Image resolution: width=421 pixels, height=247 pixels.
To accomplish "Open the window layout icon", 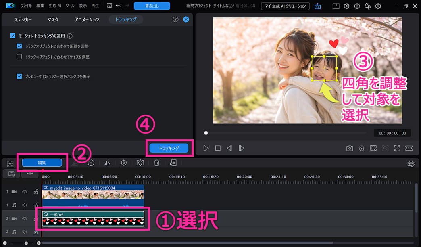I will click(336, 6).
